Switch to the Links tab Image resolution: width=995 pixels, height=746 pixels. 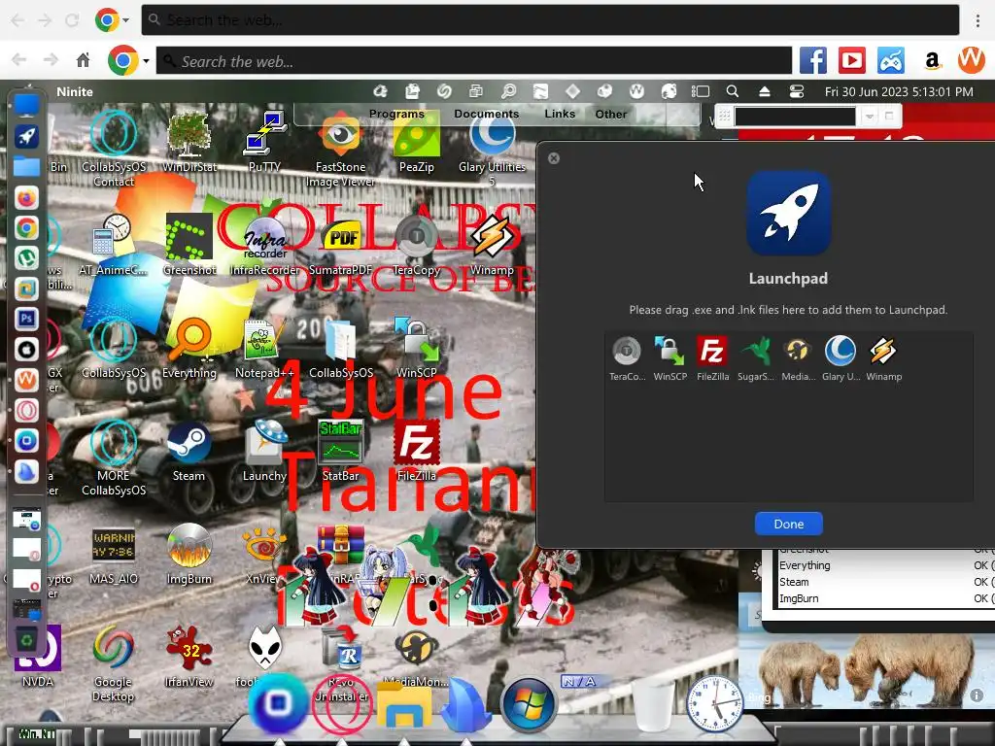[560, 114]
